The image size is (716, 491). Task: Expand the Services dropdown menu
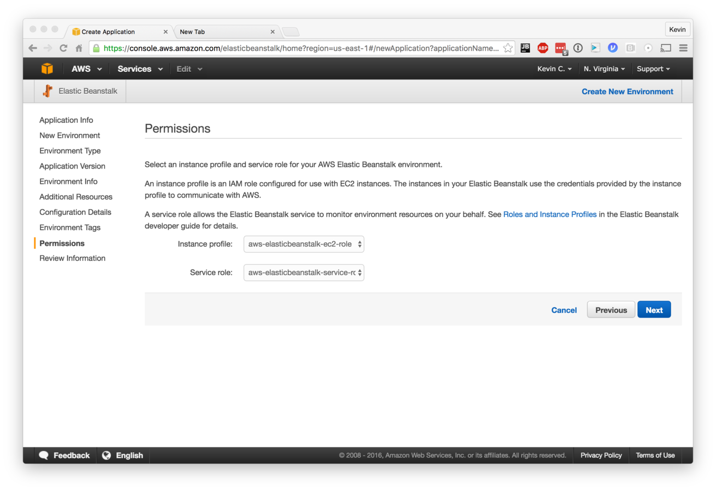[140, 69]
